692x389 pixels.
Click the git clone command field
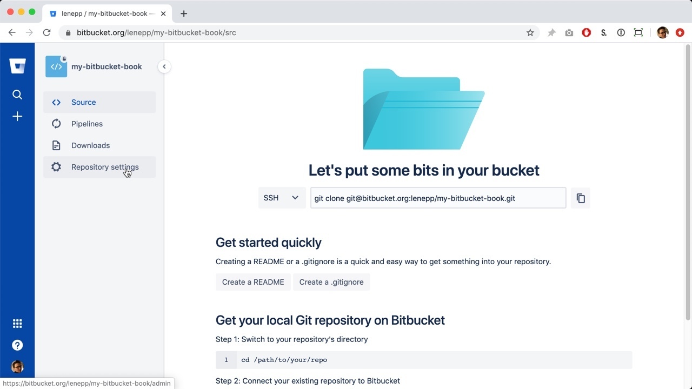438,198
